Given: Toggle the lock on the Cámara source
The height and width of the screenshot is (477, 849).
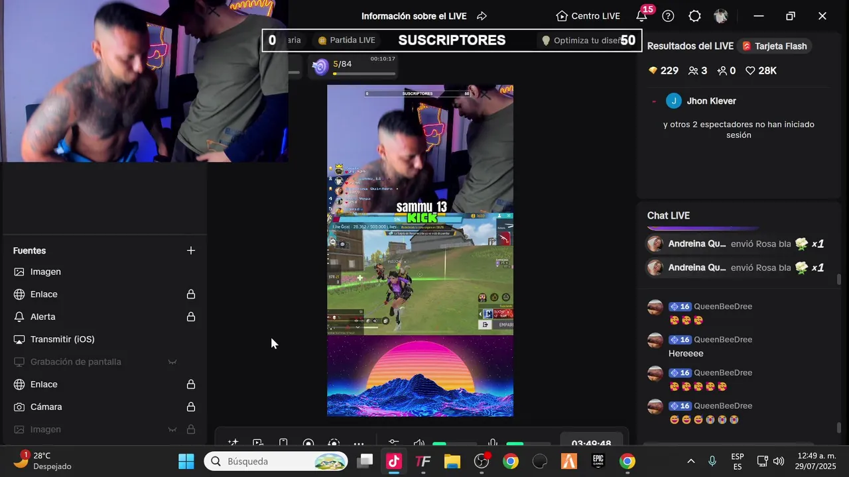Looking at the screenshot, I should pyautogui.click(x=191, y=407).
